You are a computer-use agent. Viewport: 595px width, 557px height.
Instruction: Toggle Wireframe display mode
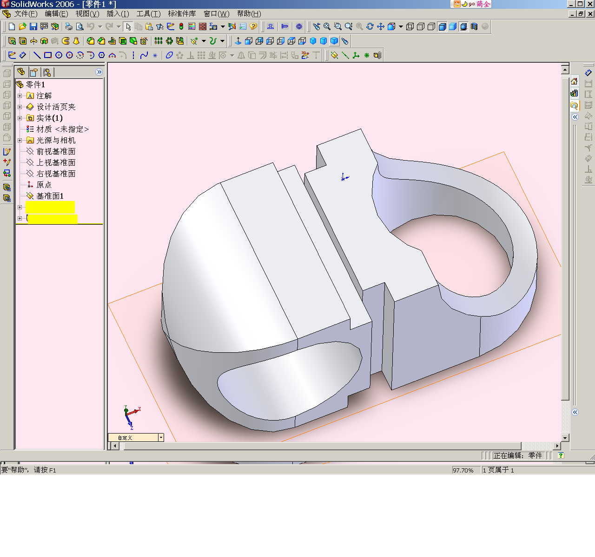(x=410, y=27)
